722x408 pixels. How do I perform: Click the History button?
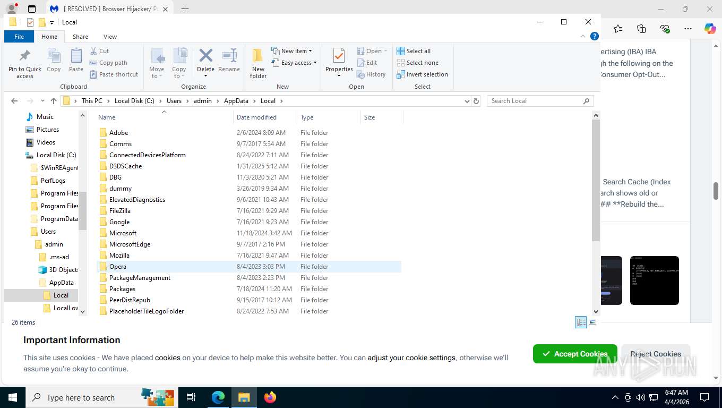tap(371, 74)
